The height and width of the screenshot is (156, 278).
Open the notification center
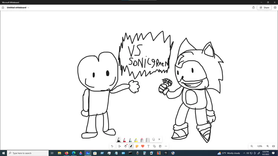coord(273,153)
